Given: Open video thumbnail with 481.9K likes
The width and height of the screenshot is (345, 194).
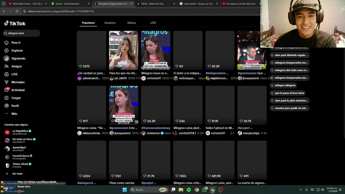Looking at the screenshot, I should click(x=220, y=160).
